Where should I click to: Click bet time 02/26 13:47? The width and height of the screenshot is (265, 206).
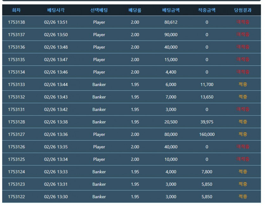tap(56, 60)
